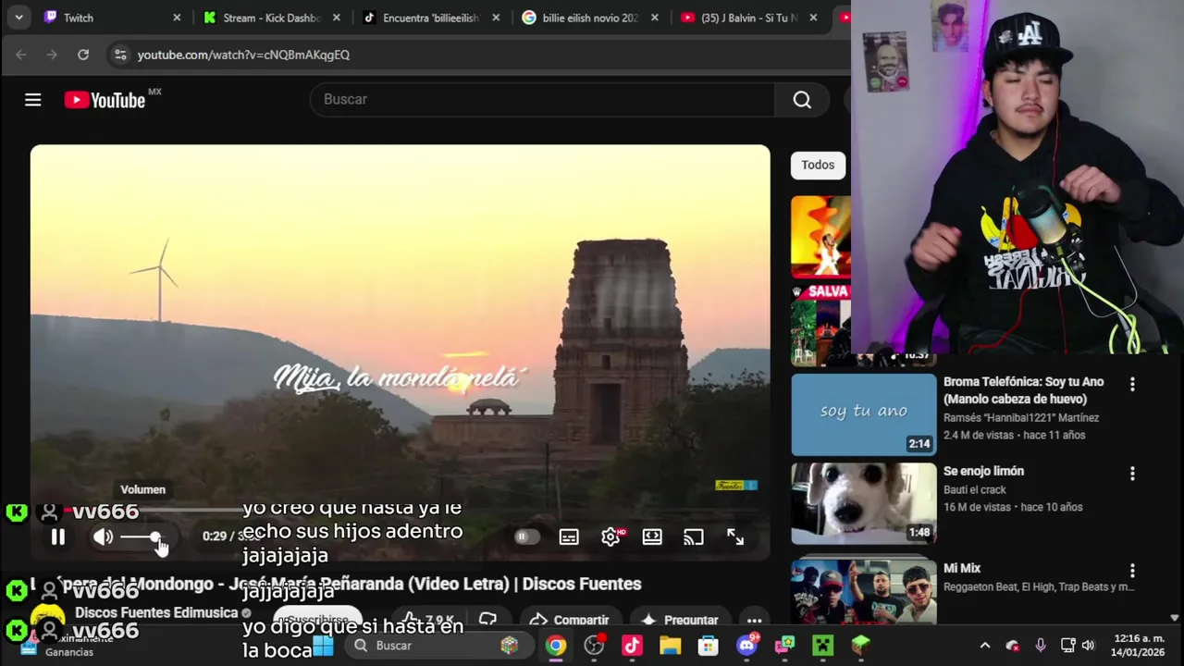1184x666 pixels.
Task: Open the site information icon in the address bar
Action: click(120, 55)
